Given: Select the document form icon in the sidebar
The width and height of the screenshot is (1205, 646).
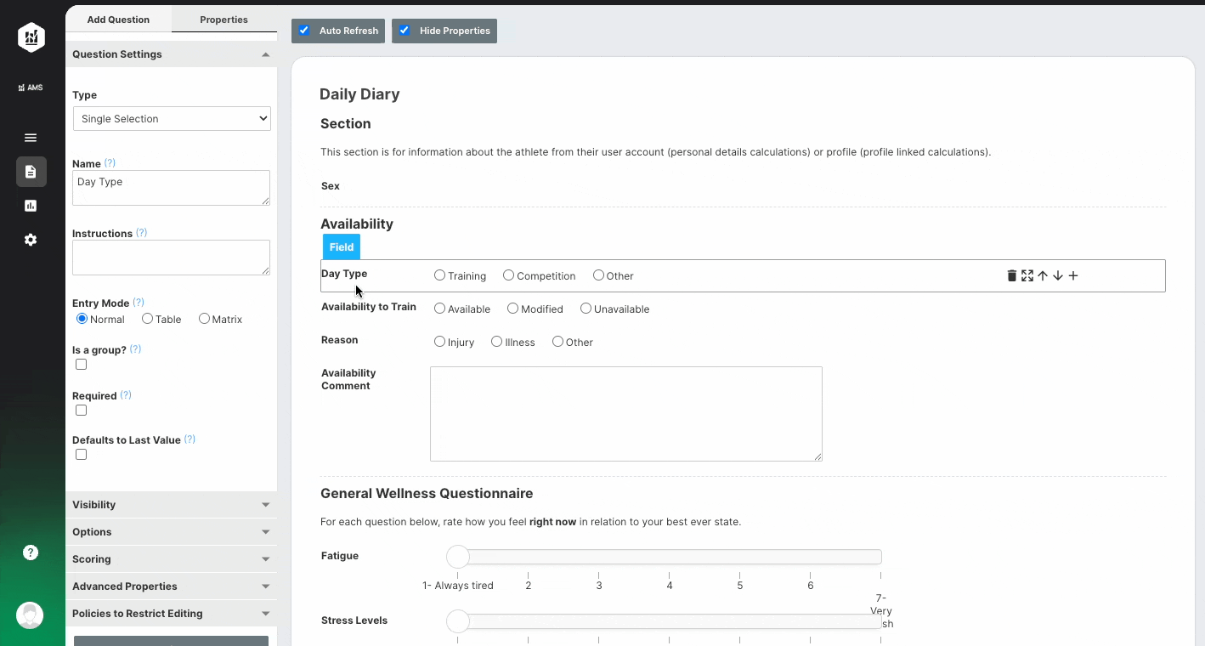Looking at the screenshot, I should tap(31, 172).
